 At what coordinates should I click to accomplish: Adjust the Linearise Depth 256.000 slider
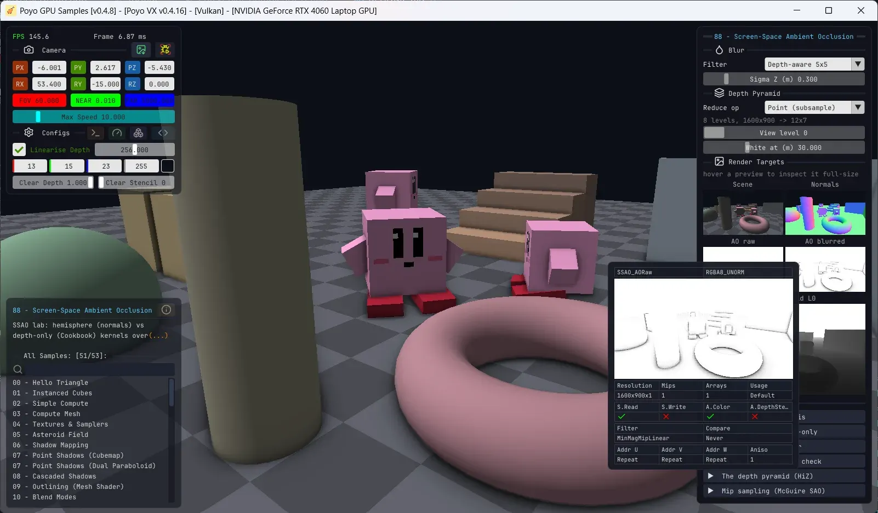(x=135, y=149)
